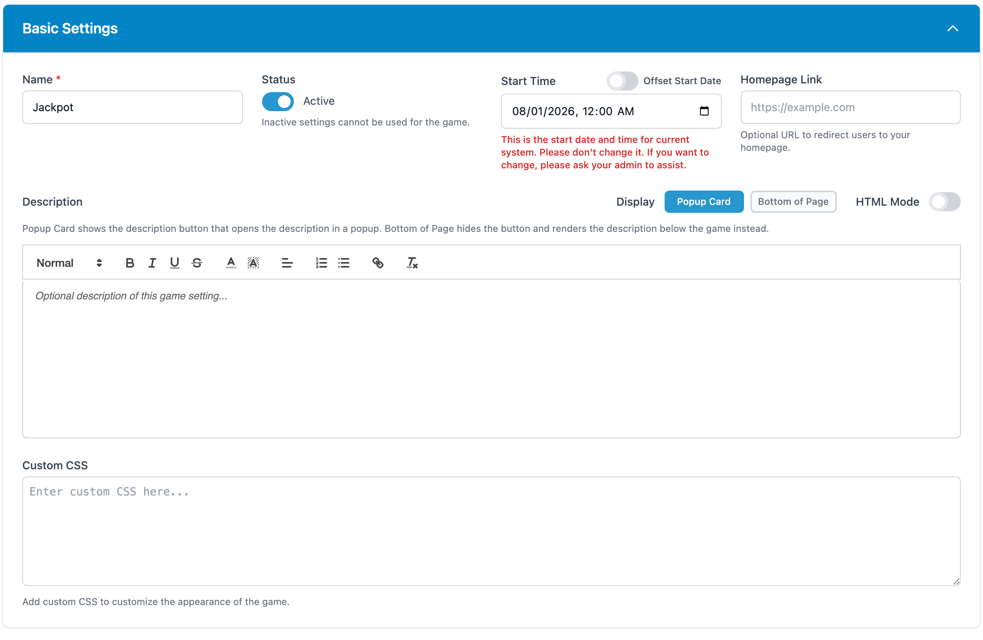The height and width of the screenshot is (640, 983).
Task: Click the insert link icon
Action: pos(378,263)
